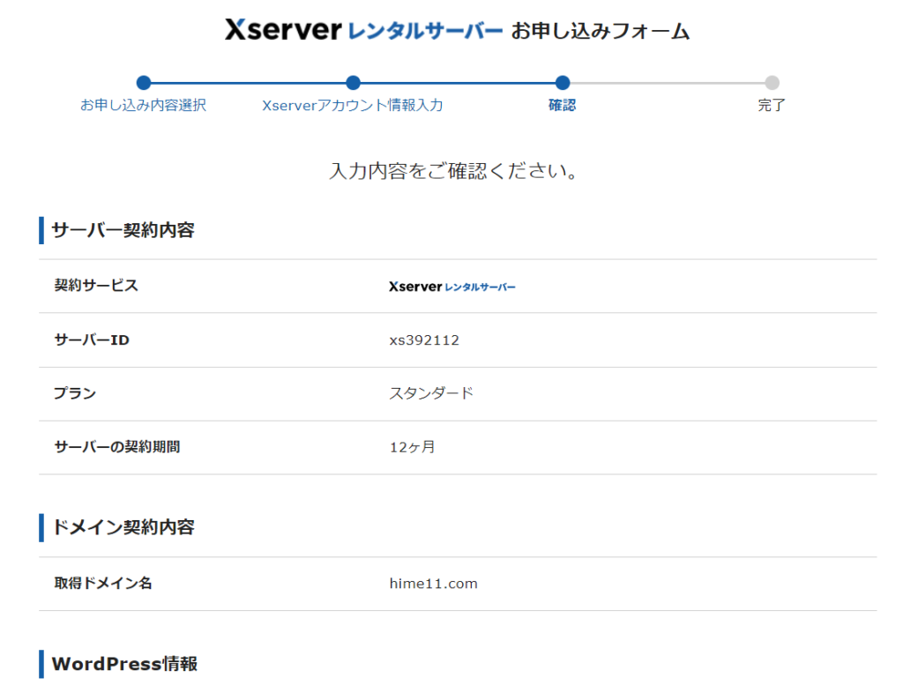
Task: Click the 12ヶ月 contract period value
Action: tap(412, 447)
